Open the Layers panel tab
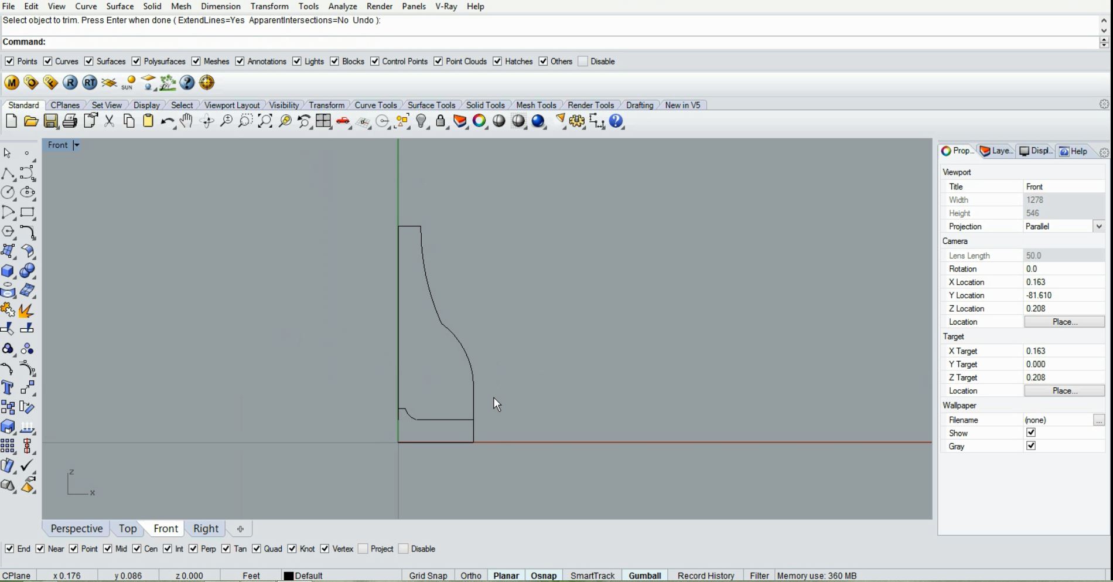This screenshot has width=1113, height=582. pos(997,151)
